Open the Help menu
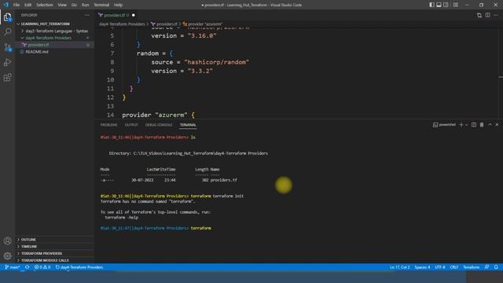This screenshot has height=283, width=503. click(118, 5)
